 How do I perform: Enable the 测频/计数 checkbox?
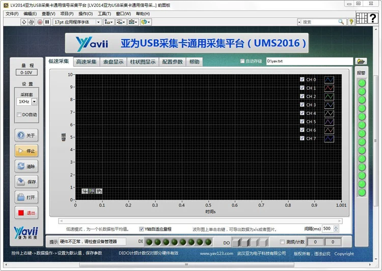pos(282,242)
